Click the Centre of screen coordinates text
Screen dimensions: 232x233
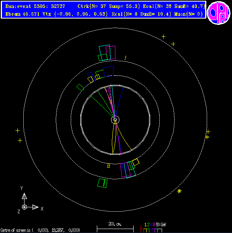[x=40, y=230]
